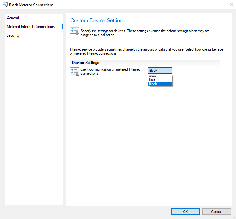Click the resize grip in the dialog corner
The height and width of the screenshot is (219, 236).
point(234,217)
